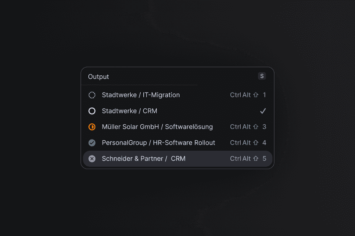Select Stadtwerke / CRM entry
Screen dimensions: 355x236
tap(129, 111)
